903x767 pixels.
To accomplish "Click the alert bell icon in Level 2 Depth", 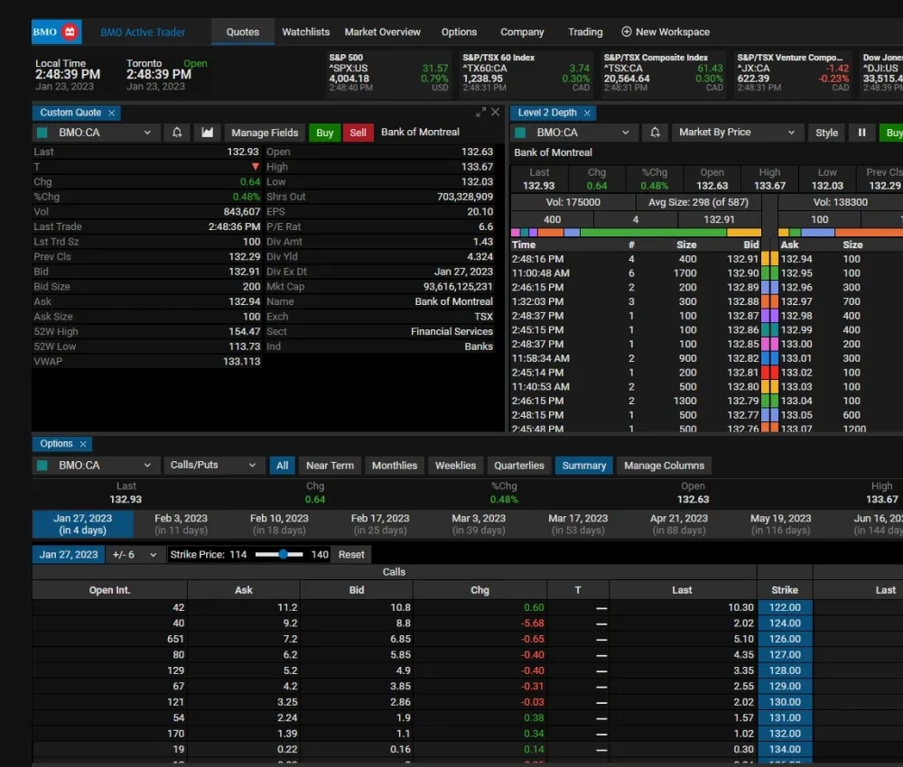I will coord(653,133).
